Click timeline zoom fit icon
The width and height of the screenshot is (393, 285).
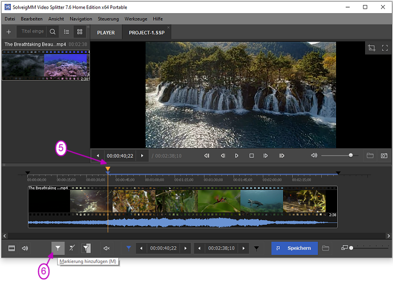click(x=345, y=247)
